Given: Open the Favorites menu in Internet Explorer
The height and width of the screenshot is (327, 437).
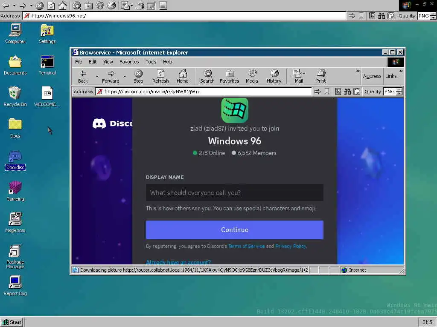Looking at the screenshot, I should (x=129, y=62).
